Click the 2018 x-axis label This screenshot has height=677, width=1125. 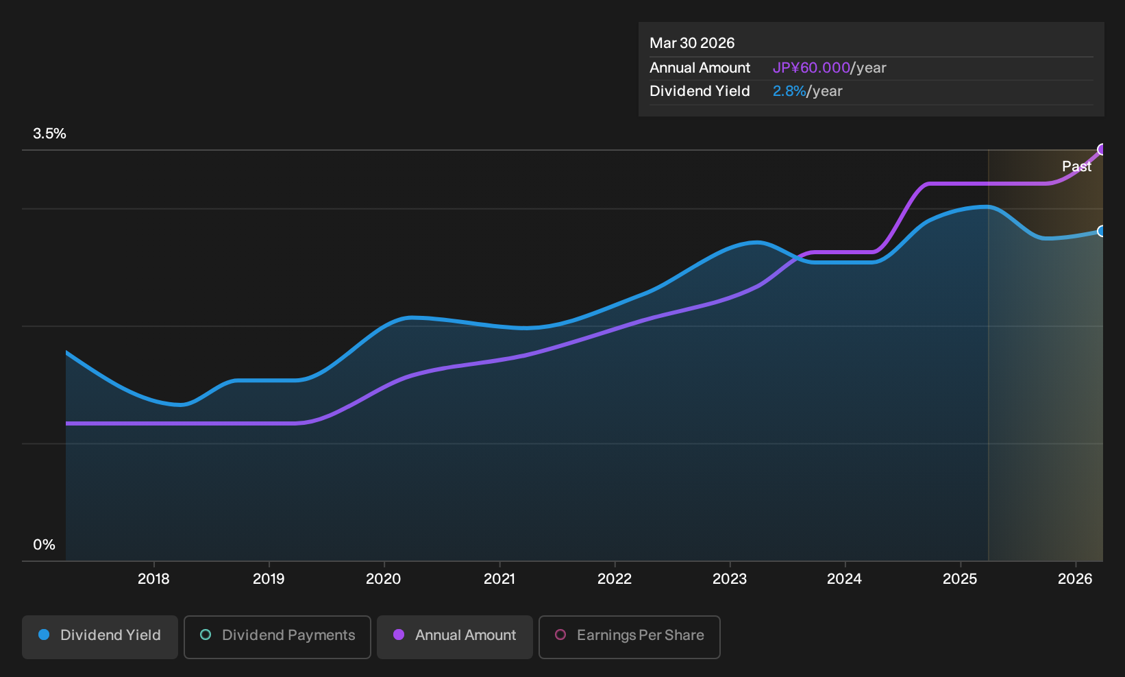[x=153, y=579]
